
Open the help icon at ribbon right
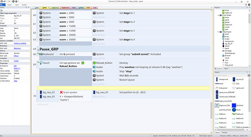coord(249,5)
